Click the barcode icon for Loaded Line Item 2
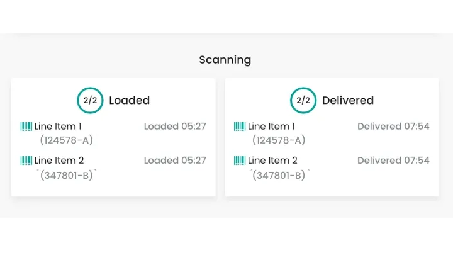Viewport: 453px width, 255px height. pyautogui.click(x=26, y=161)
